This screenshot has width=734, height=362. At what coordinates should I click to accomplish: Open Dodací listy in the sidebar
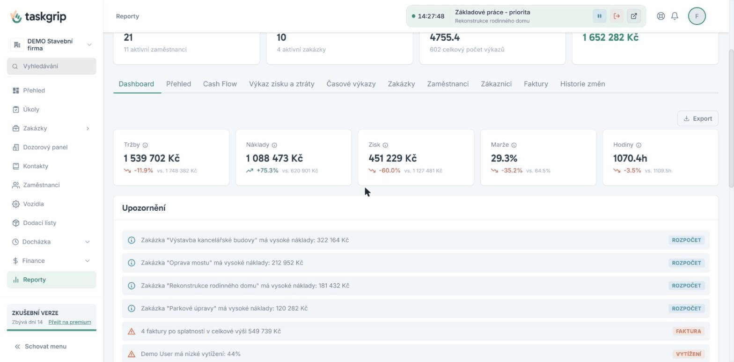point(51,223)
